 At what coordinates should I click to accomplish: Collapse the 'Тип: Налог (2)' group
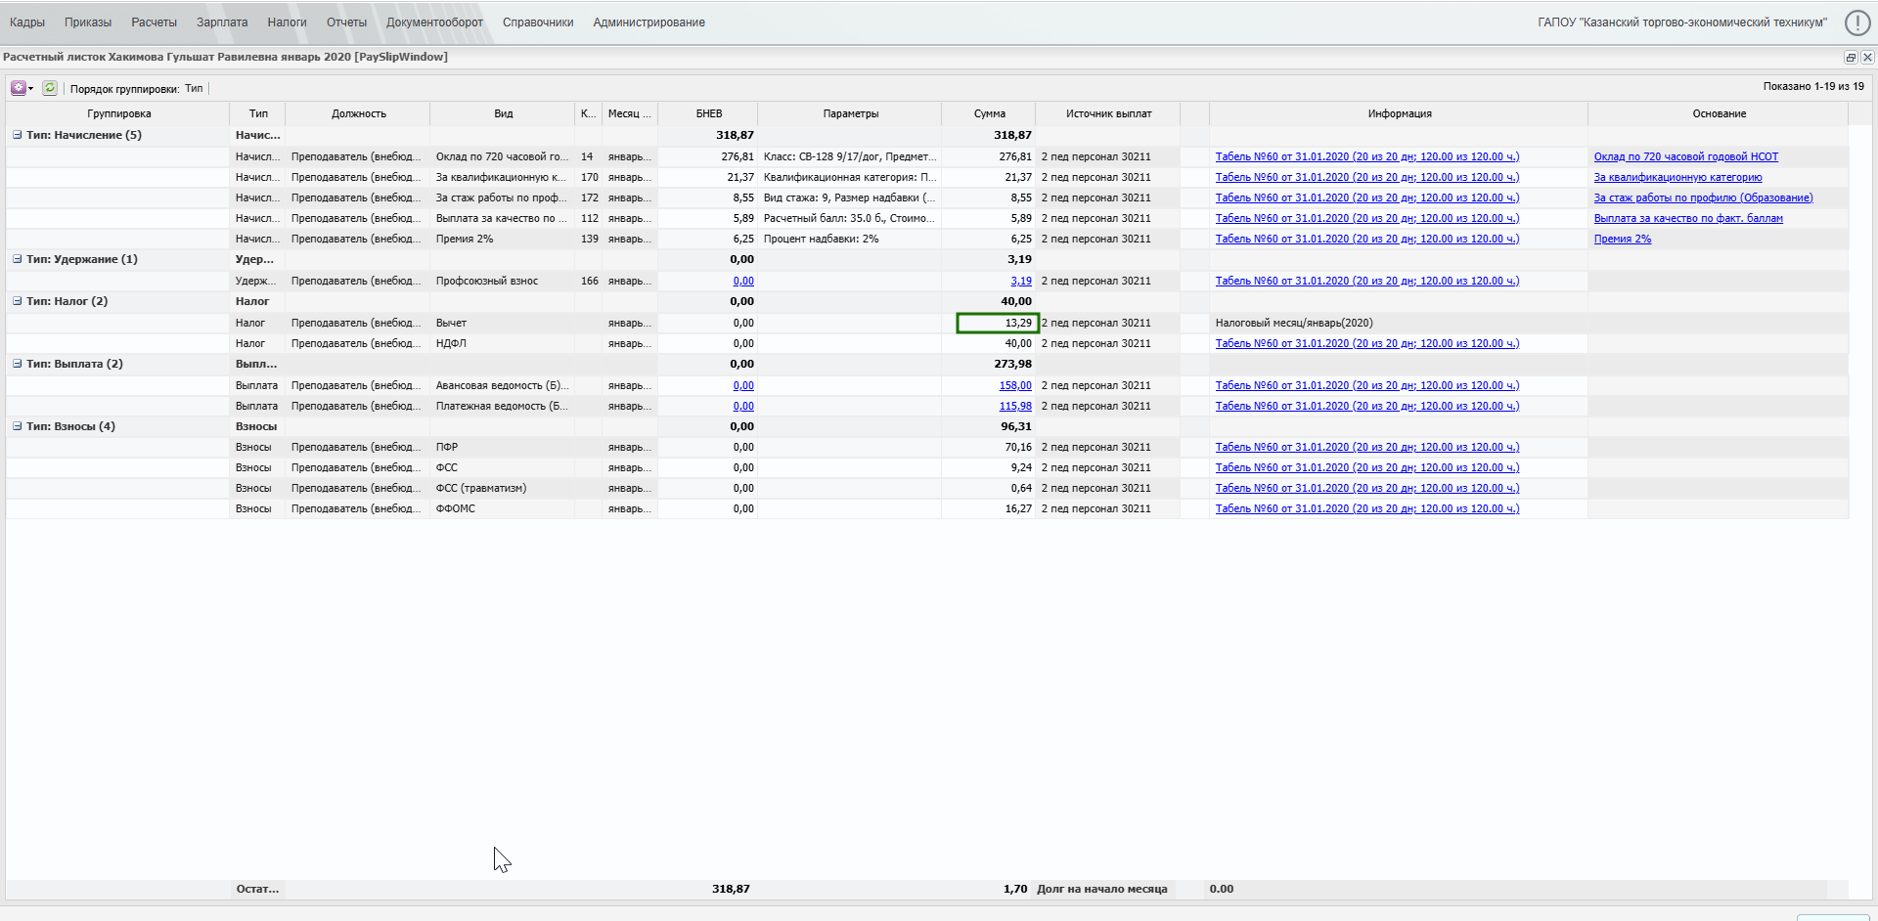(x=17, y=301)
